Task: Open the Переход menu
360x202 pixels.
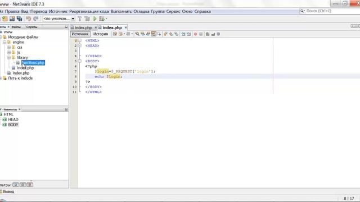Action: click(x=39, y=11)
